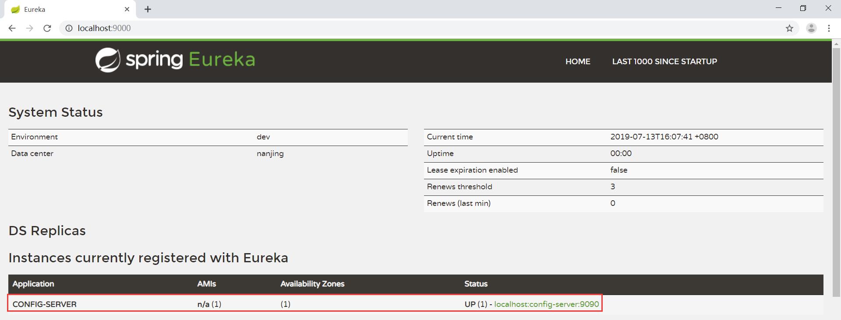Click the browser forward arrow
The width and height of the screenshot is (841, 320).
click(29, 28)
